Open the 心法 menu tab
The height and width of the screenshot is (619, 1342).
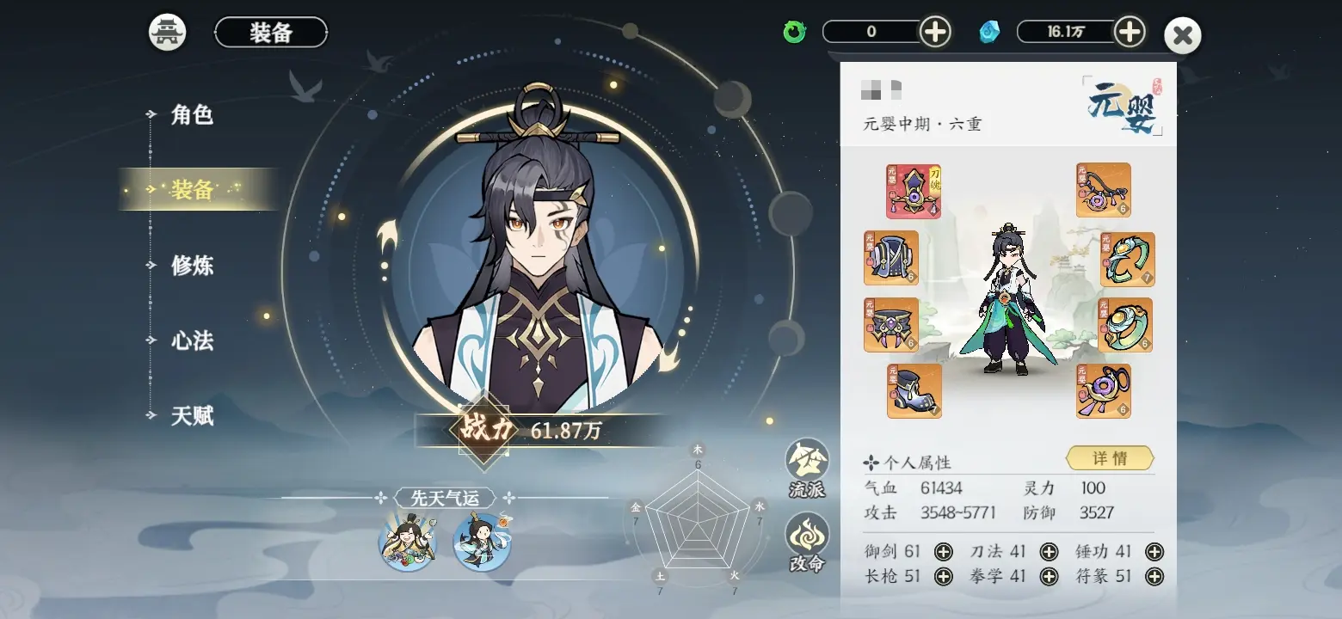191,341
